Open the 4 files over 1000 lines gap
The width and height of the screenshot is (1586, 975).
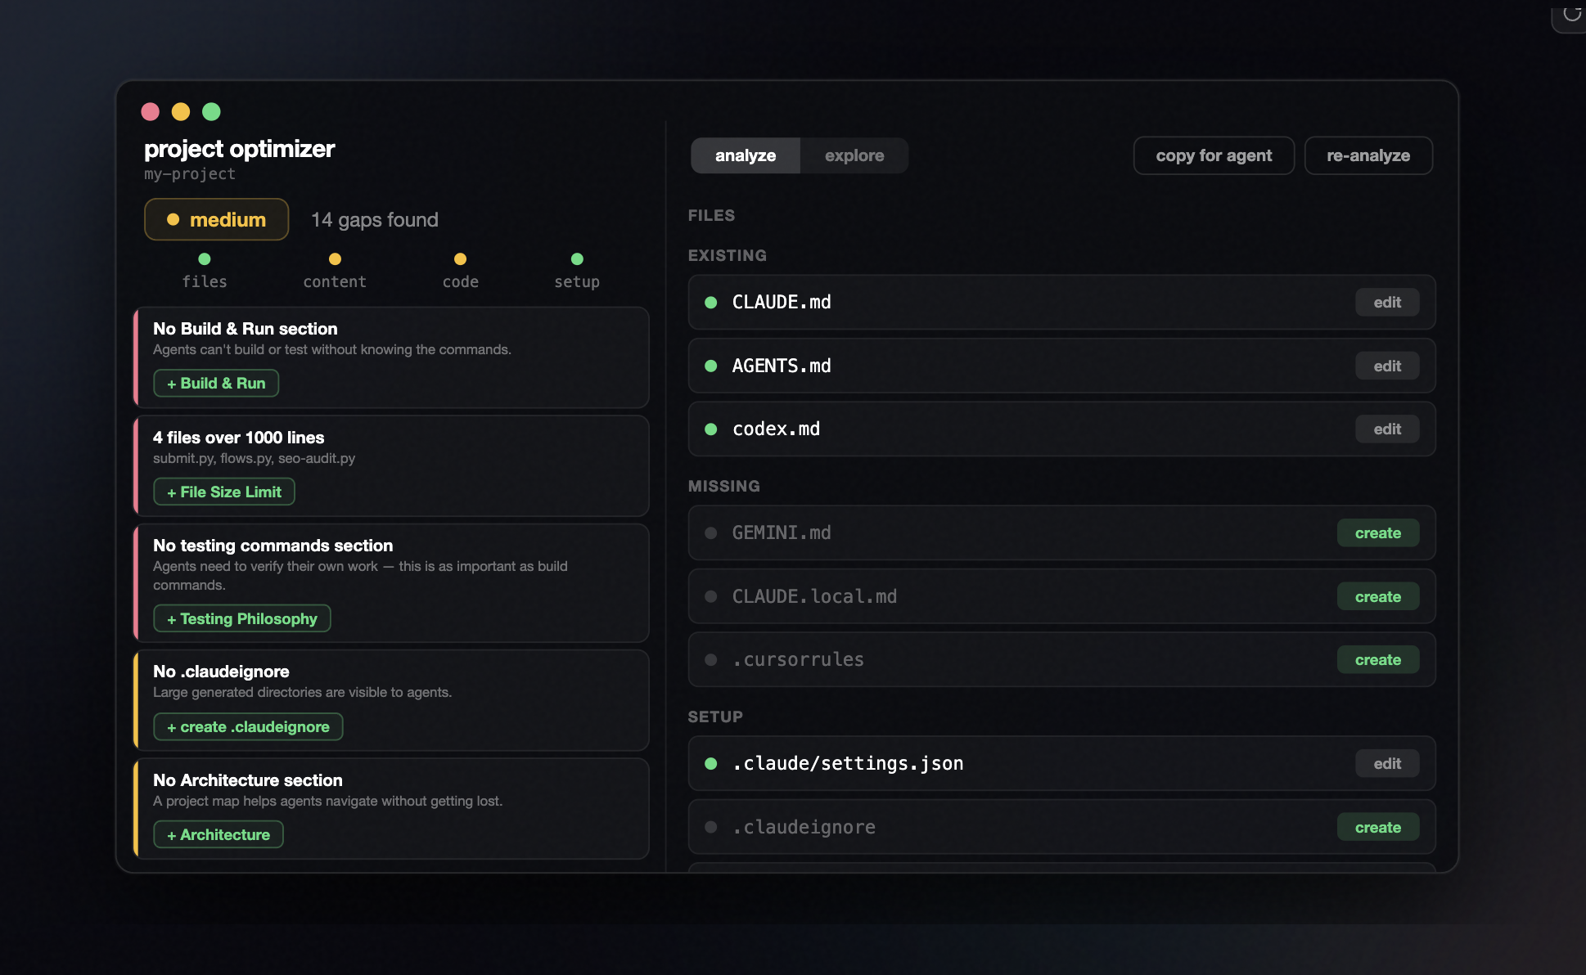[x=391, y=465]
